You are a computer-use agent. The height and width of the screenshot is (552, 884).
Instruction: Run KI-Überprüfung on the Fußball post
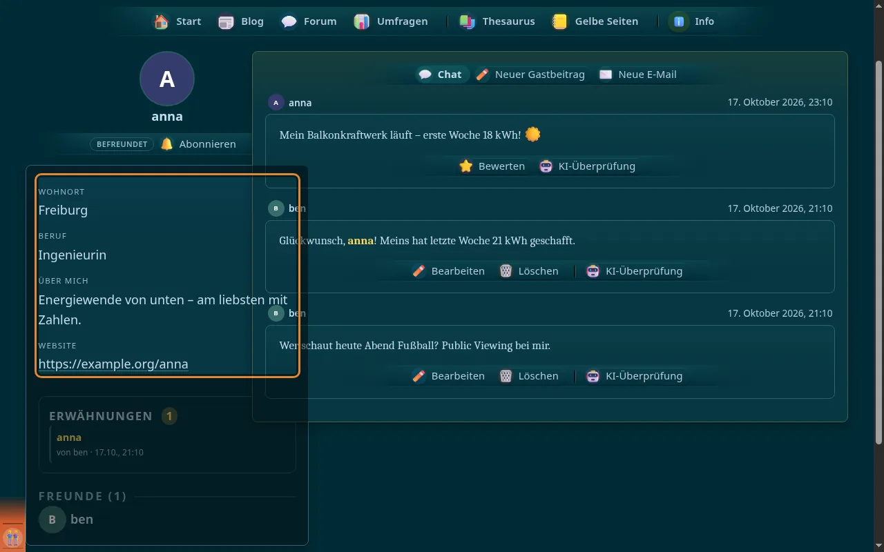(635, 376)
